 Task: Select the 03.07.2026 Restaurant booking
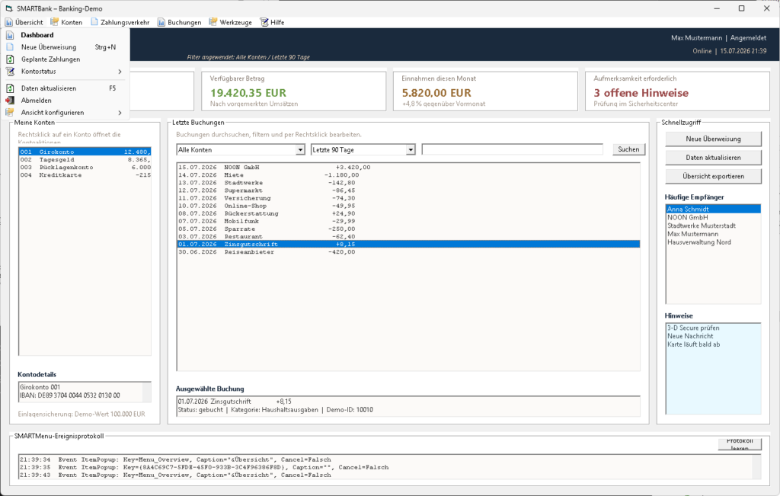(408, 237)
